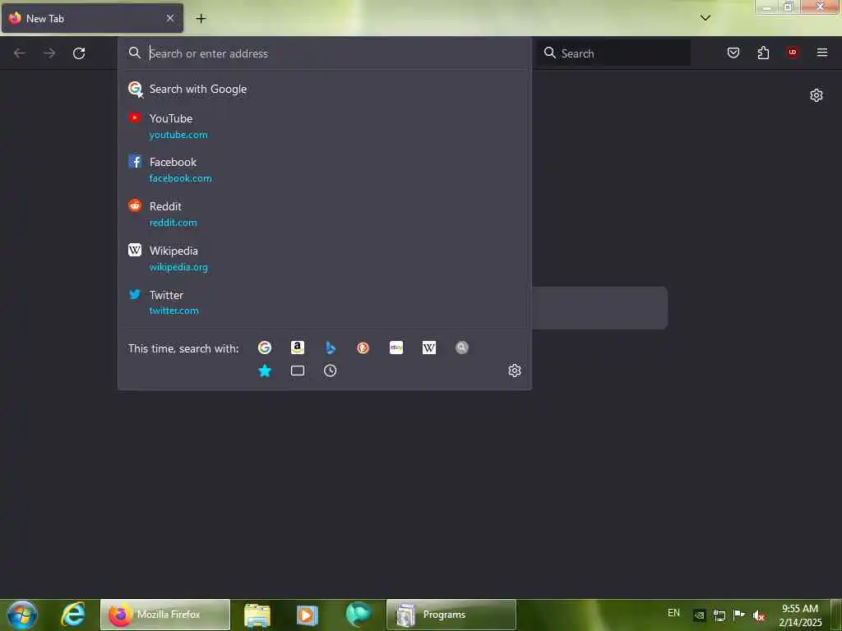Open the network tray icon
Screen dimensions: 842x631
(719, 615)
